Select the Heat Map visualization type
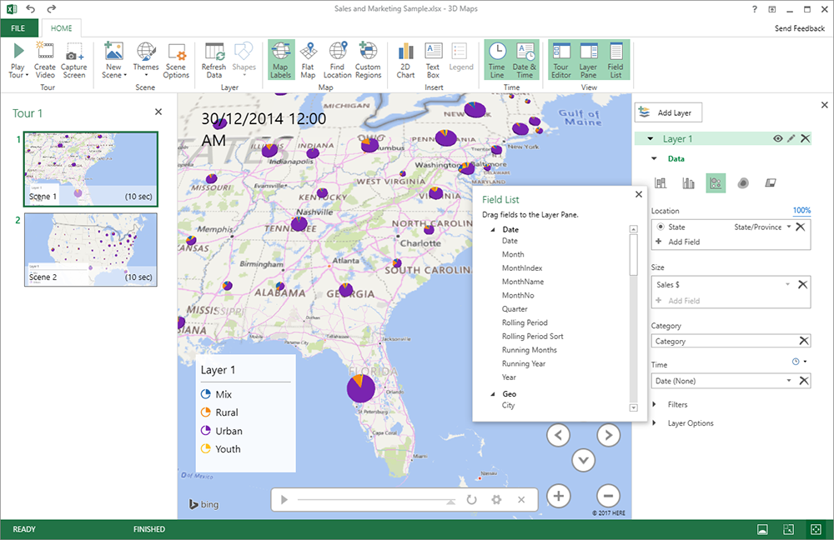The height and width of the screenshot is (540, 834). point(743,182)
